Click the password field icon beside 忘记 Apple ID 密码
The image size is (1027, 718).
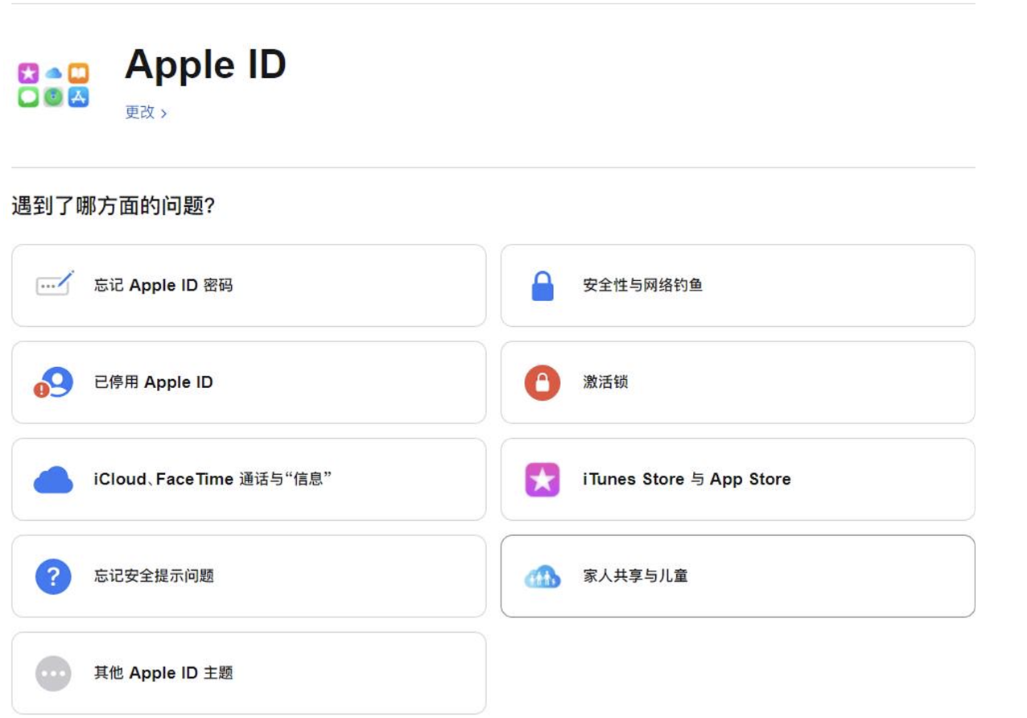click(55, 284)
